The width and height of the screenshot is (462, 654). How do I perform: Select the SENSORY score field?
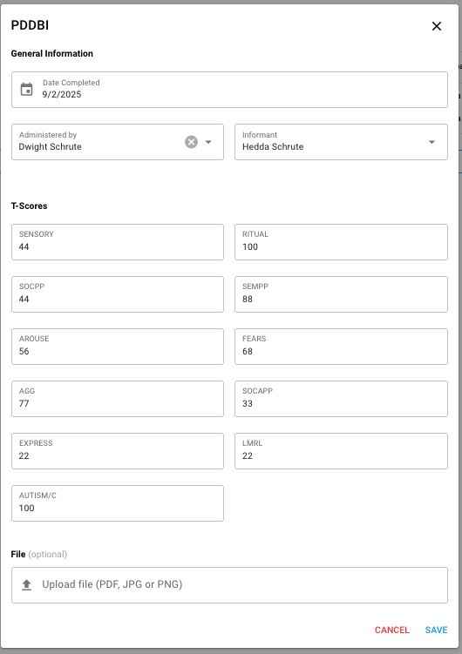click(118, 242)
